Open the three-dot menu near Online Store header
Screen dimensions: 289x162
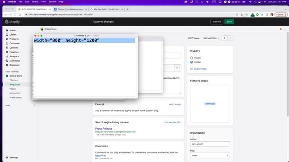pos(285,29)
